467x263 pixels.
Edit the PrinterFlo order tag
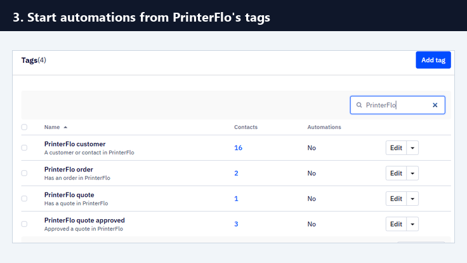[x=396, y=173]
